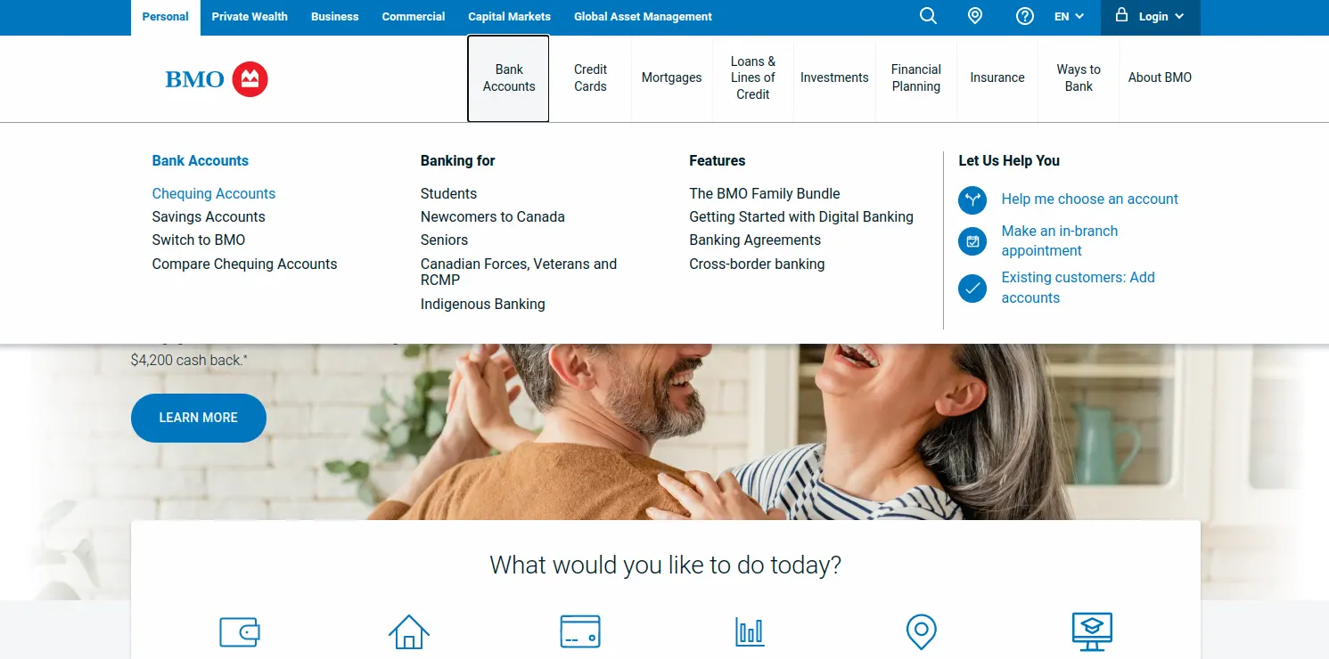Screen dimensions: 1329x659
Task: Click the checkmark icon beside Existing customers
Action: tap(972, 288)
